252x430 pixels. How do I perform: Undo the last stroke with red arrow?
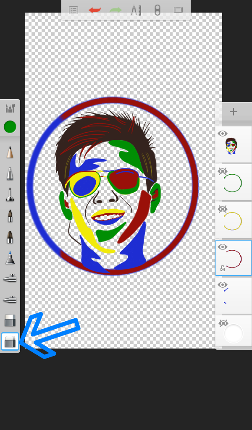(95, 10)
